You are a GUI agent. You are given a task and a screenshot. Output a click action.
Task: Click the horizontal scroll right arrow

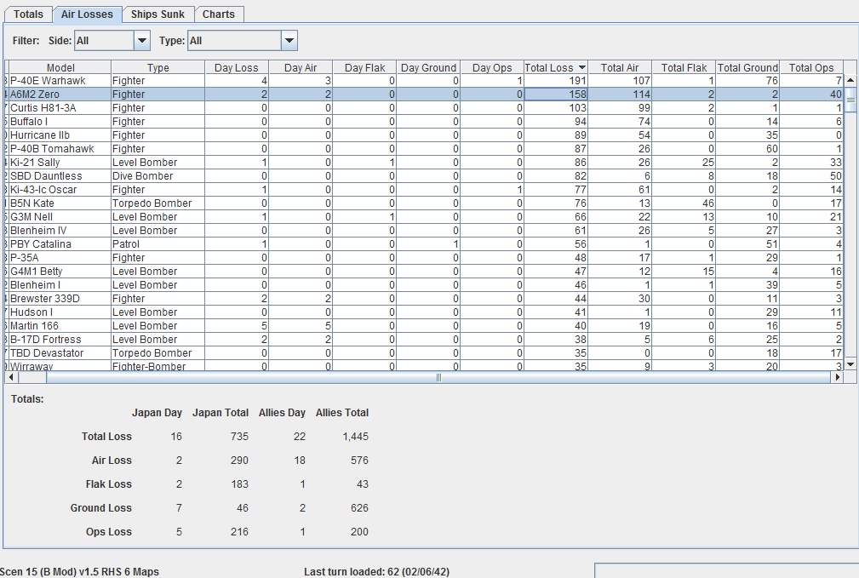837,377
